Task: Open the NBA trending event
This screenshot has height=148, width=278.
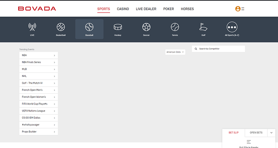Action: coord(39,55)
